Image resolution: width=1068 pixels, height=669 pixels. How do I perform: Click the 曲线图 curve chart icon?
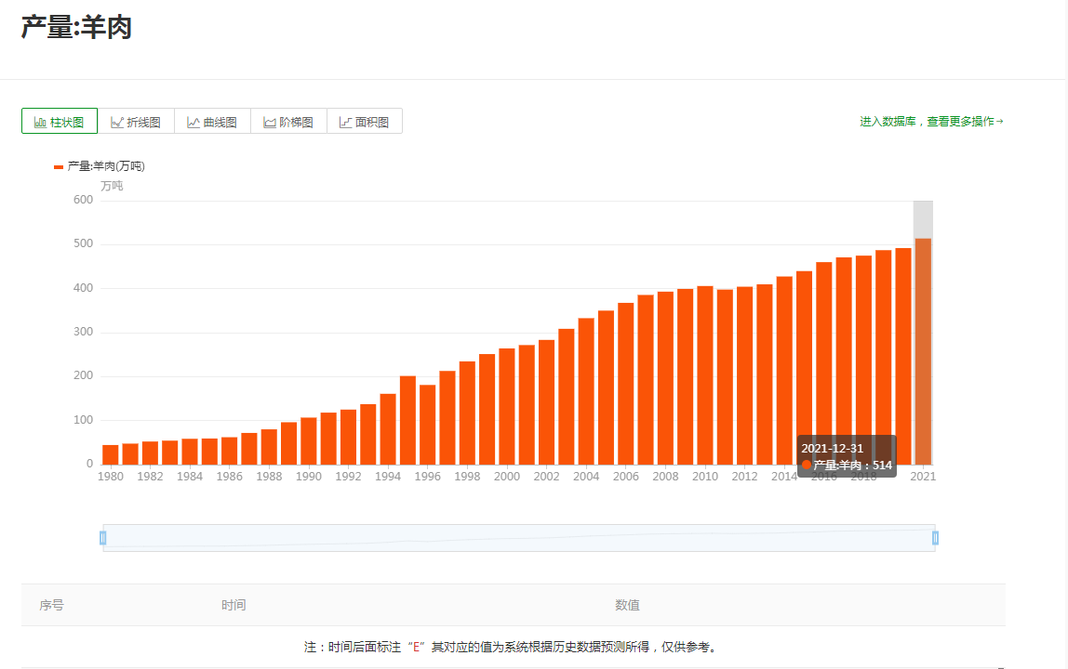(194, 122)
